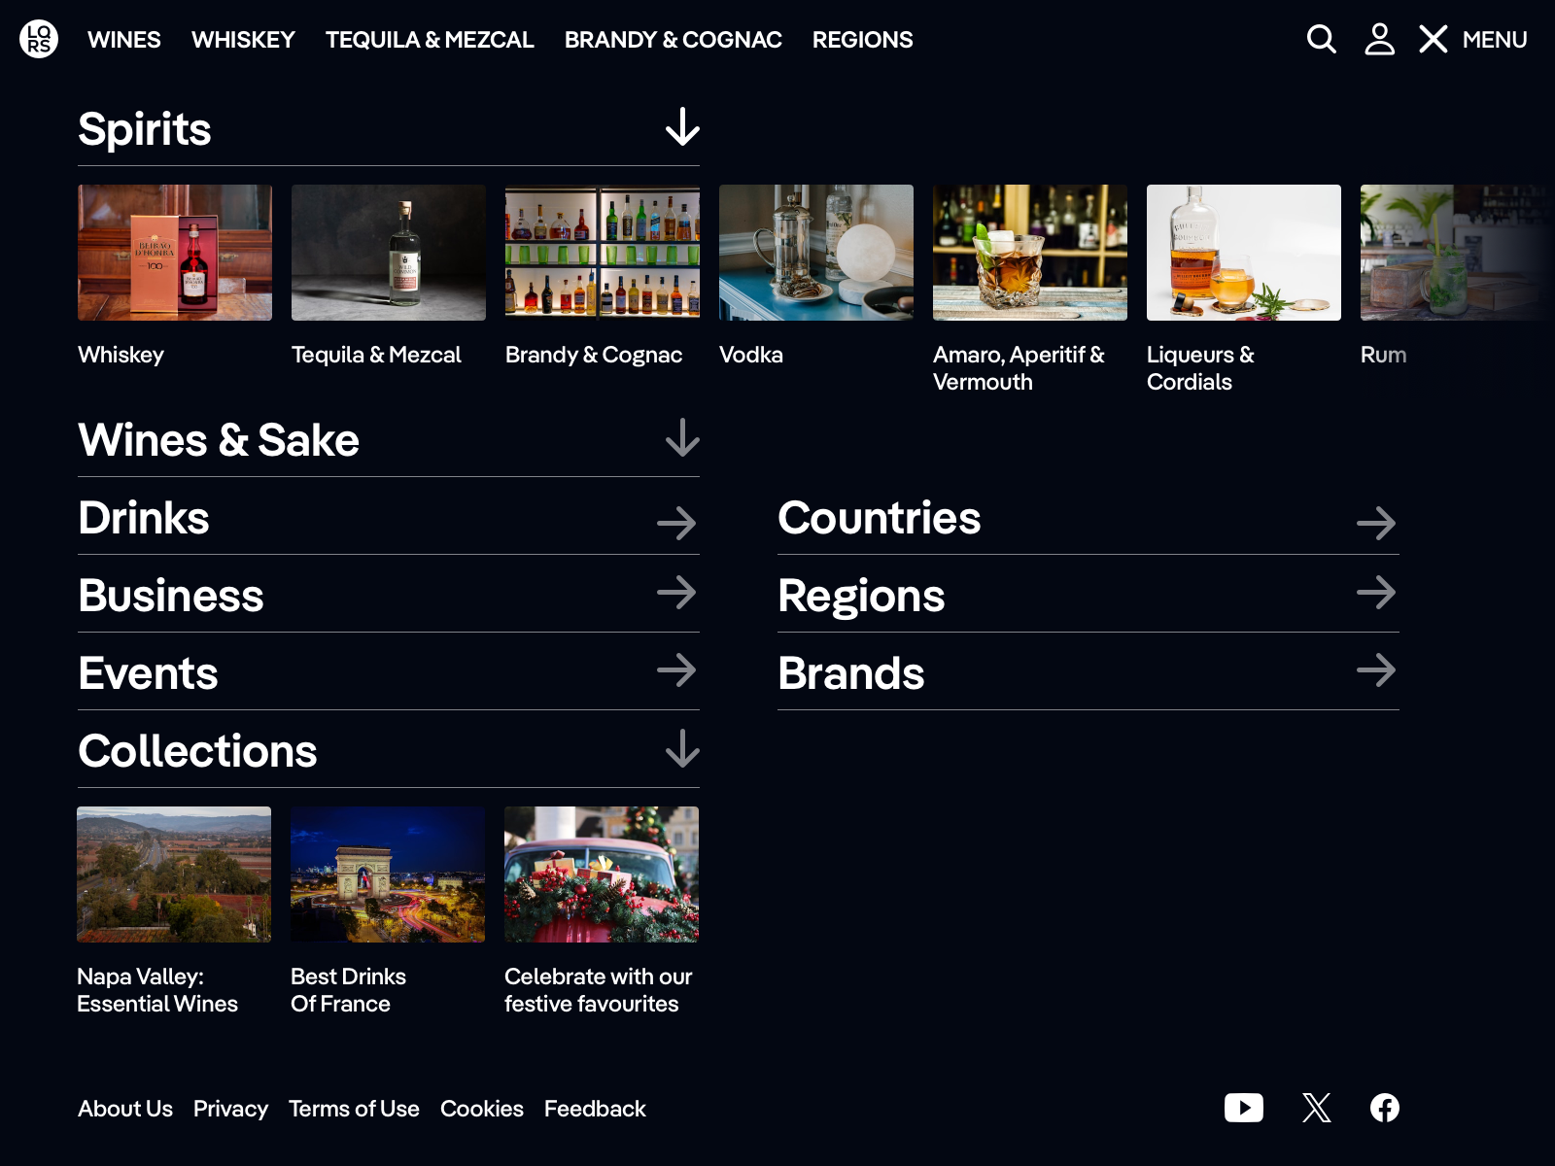
Task: Click the LQRS logo in the top left
Action: pyautogui.click(x=37, y=40)
